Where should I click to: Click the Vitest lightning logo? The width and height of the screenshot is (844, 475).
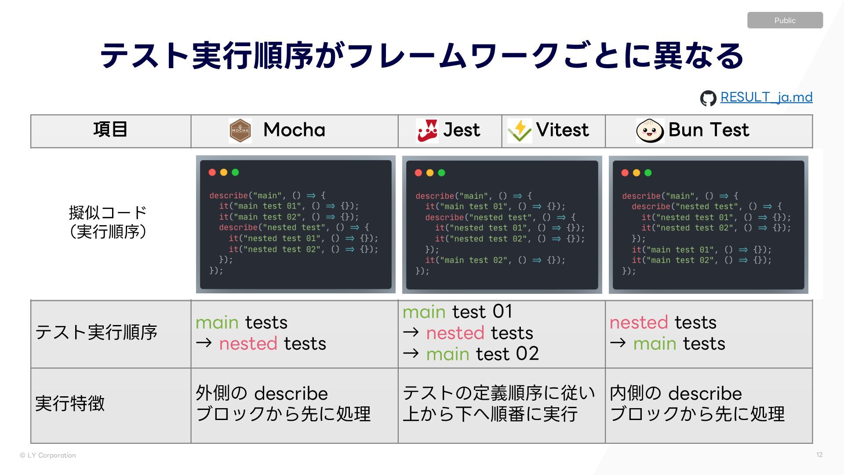(x=520, y=131)
